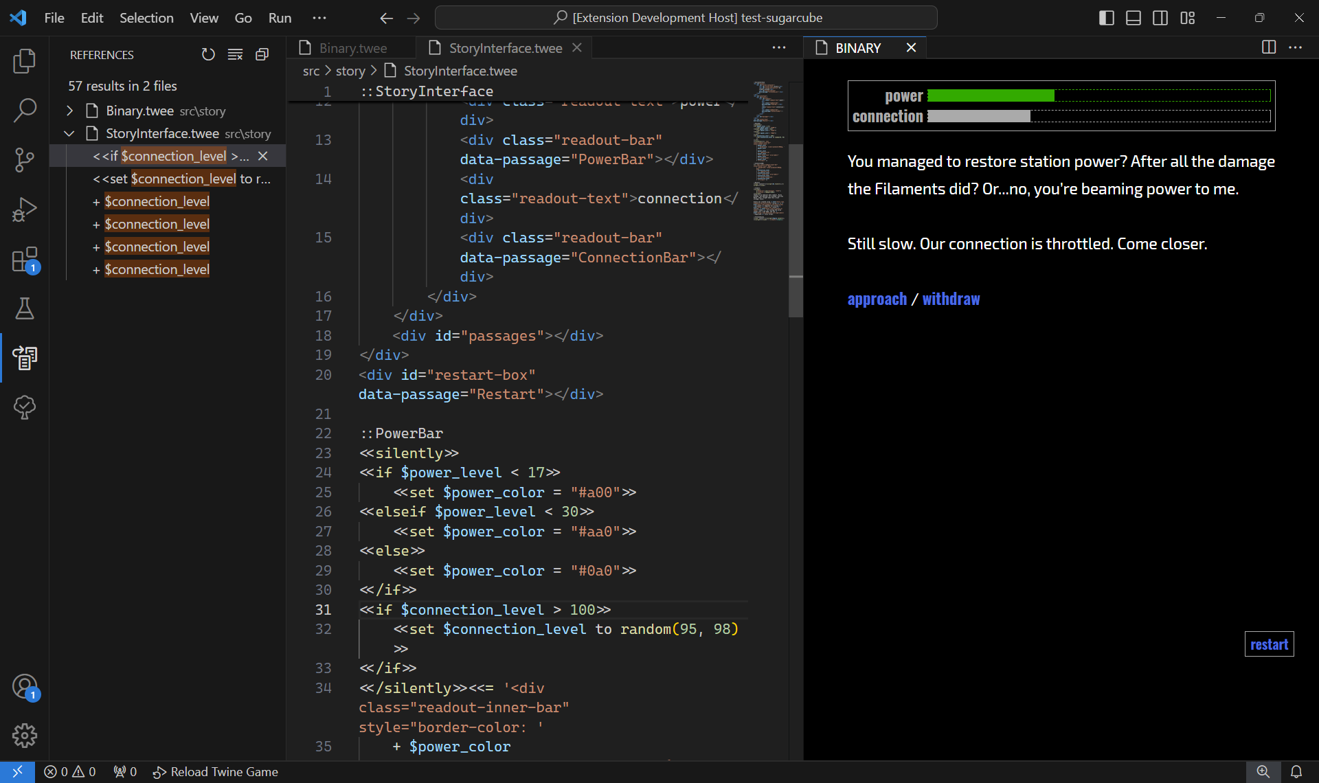Open the Extensions view

click(24, 260)
